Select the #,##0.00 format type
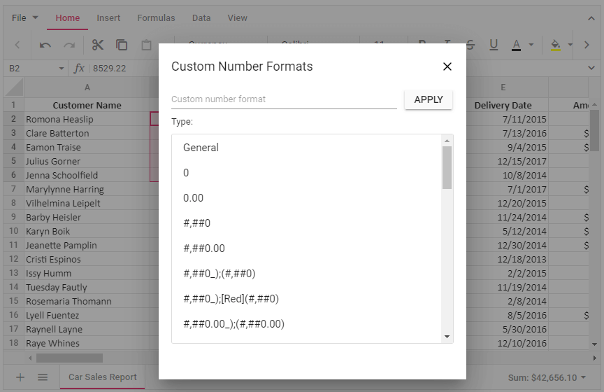 click(x=204, y=248)
